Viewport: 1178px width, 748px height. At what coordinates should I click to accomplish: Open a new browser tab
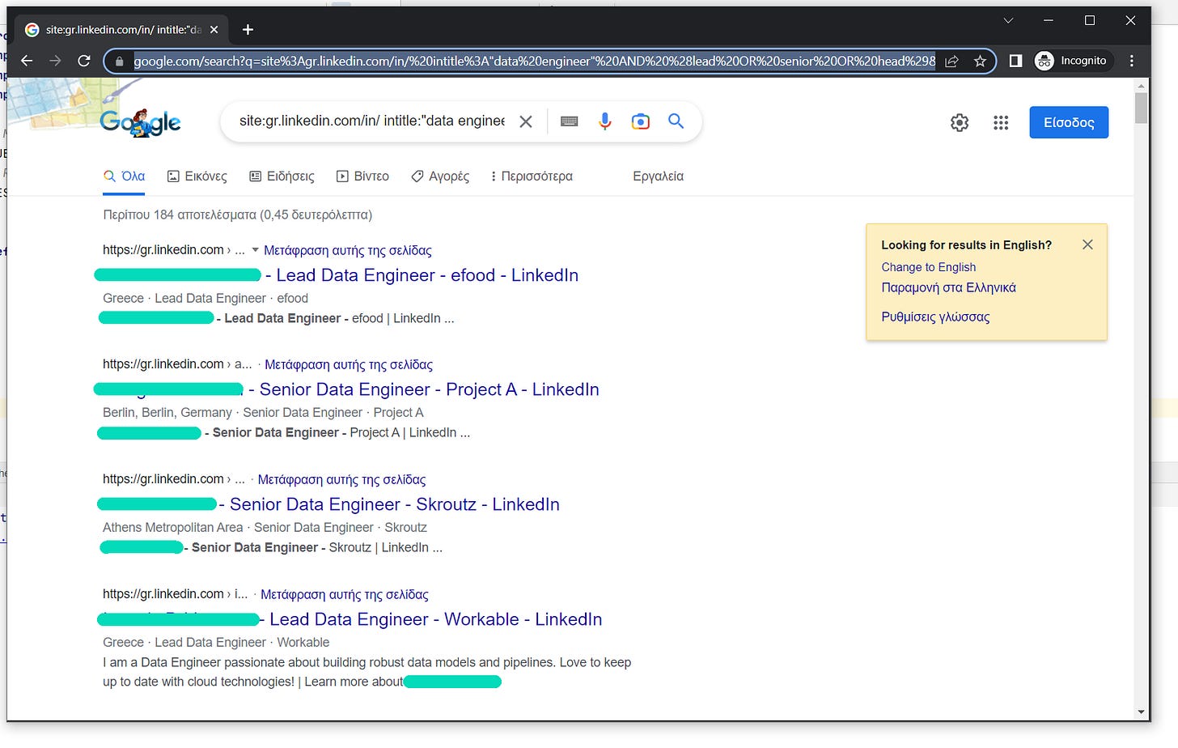point(248,30)
